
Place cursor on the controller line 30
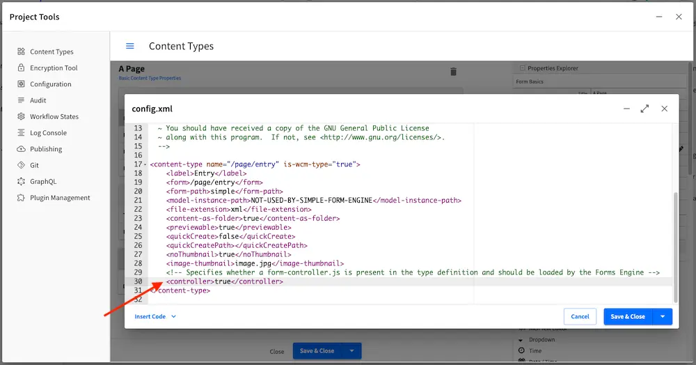[225, 281]
